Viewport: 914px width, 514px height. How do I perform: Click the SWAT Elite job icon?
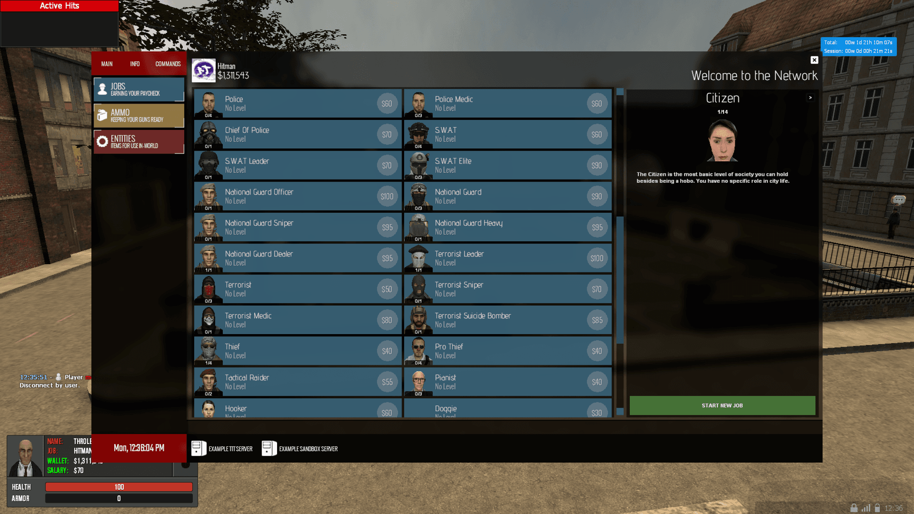click(418, 164)
